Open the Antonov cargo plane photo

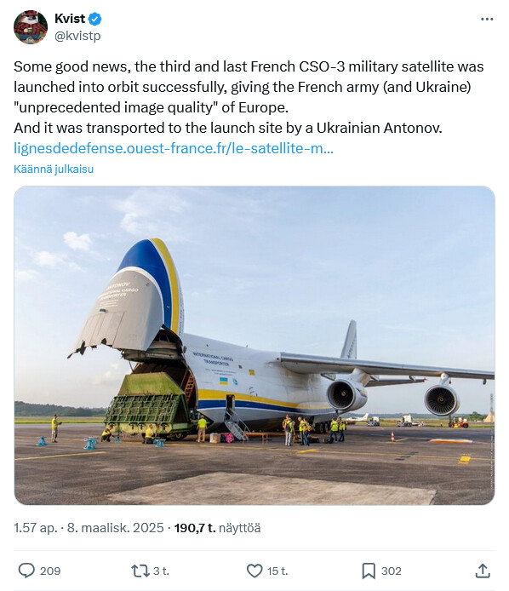254,345
